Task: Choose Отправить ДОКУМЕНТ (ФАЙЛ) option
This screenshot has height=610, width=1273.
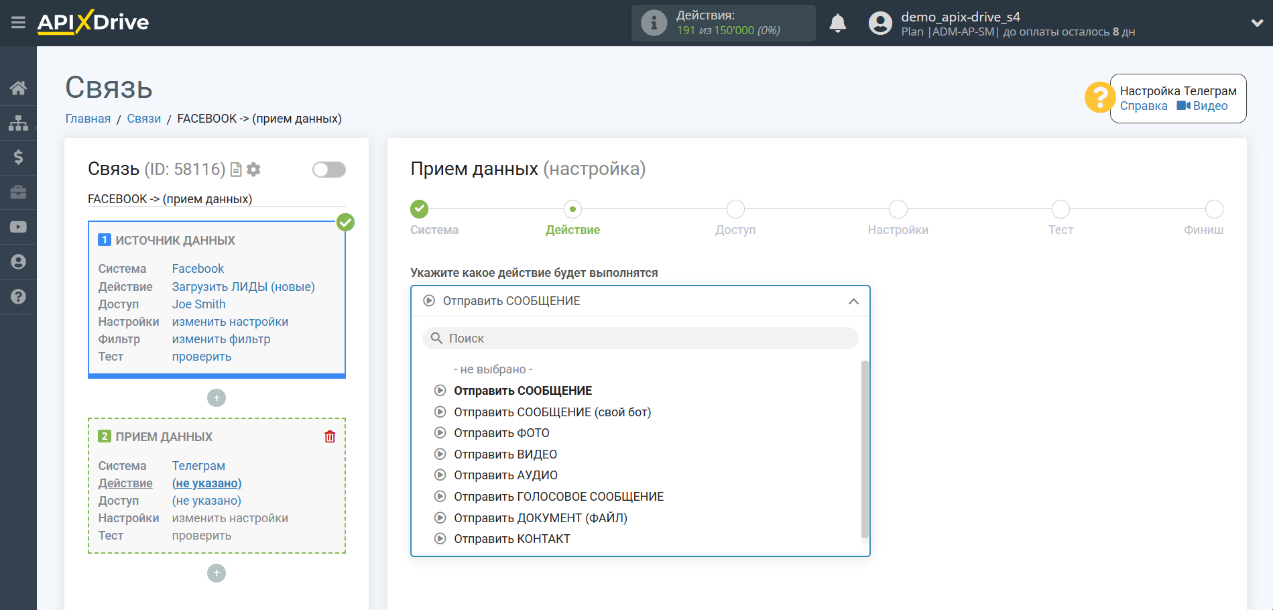Action: click(540, 518)
